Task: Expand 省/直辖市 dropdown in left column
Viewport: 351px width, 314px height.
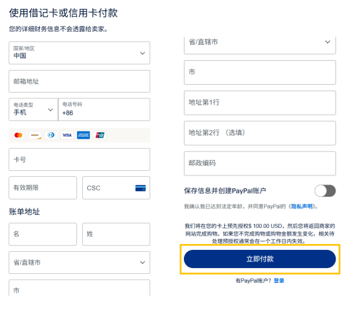Action: pyautogui.click(x=80, y=262)
